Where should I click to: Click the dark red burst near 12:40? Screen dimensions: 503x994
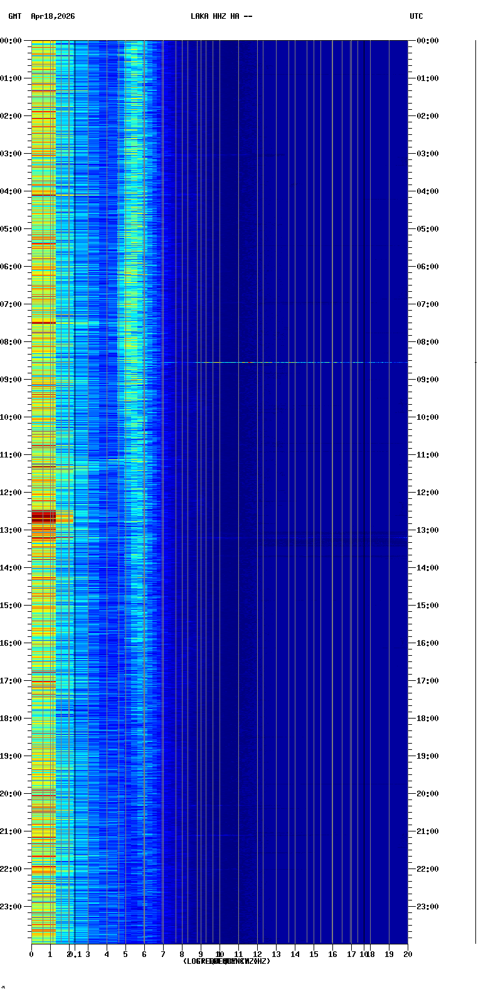44,516
